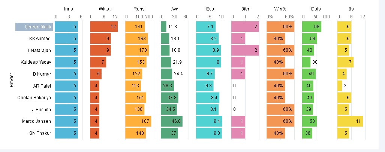
Task: Select B Kumar's 6.7 economy bar
Action: point(205,74)
